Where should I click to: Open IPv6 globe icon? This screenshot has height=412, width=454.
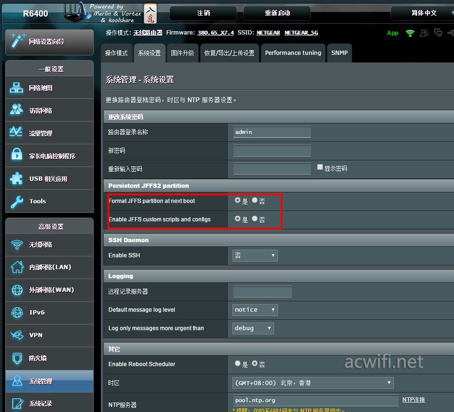[17, 313]
